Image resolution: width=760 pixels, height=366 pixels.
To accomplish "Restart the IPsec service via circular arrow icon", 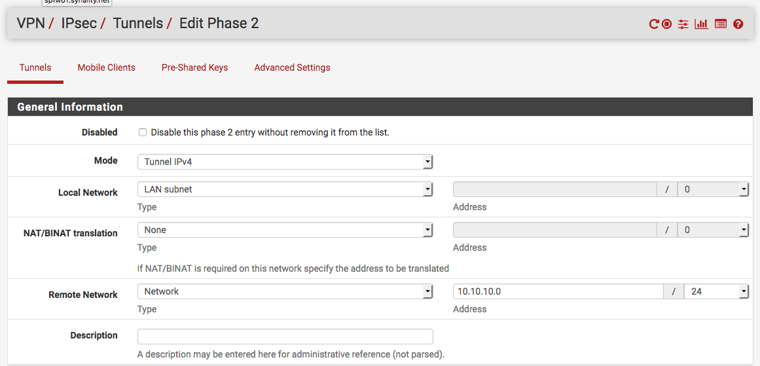I will click(x=654, y=24).
